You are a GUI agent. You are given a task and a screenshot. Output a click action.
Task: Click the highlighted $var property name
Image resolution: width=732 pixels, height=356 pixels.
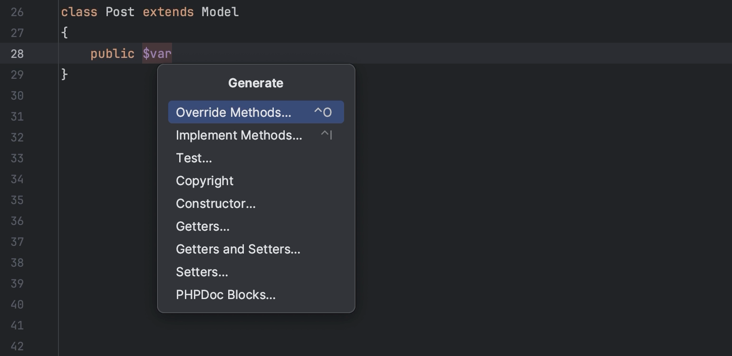click(x=157, y=54)
